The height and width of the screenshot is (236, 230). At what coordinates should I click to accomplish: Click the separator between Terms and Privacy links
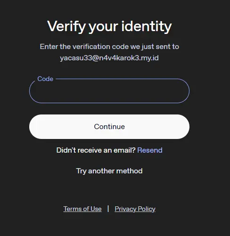[108, 209]
